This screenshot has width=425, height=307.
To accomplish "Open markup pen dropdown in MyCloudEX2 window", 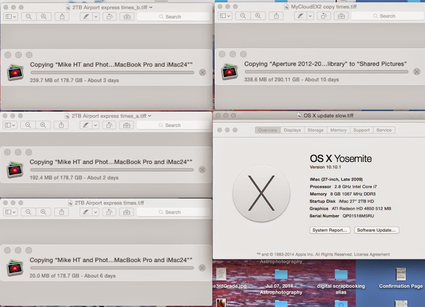I will 310,16.
